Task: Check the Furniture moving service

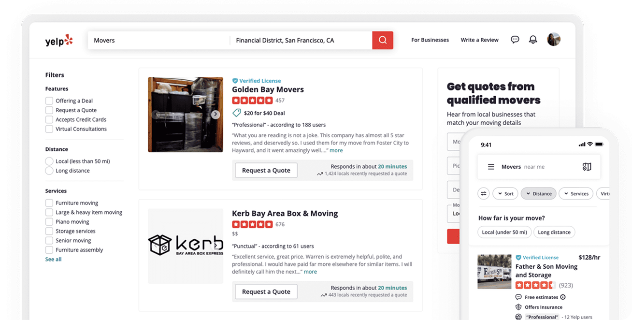Action: point(49,203)
